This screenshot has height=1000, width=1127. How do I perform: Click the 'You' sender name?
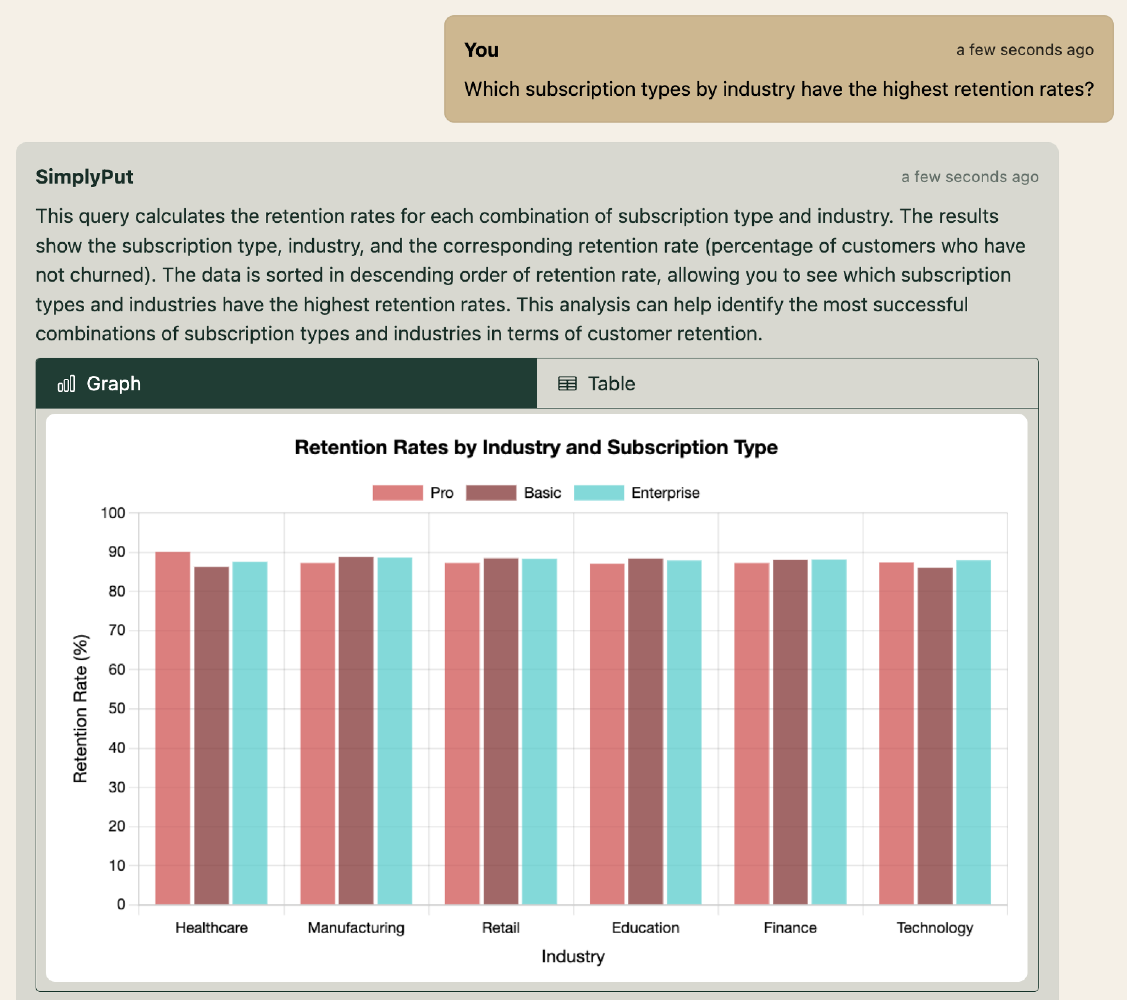coord(481,50)
